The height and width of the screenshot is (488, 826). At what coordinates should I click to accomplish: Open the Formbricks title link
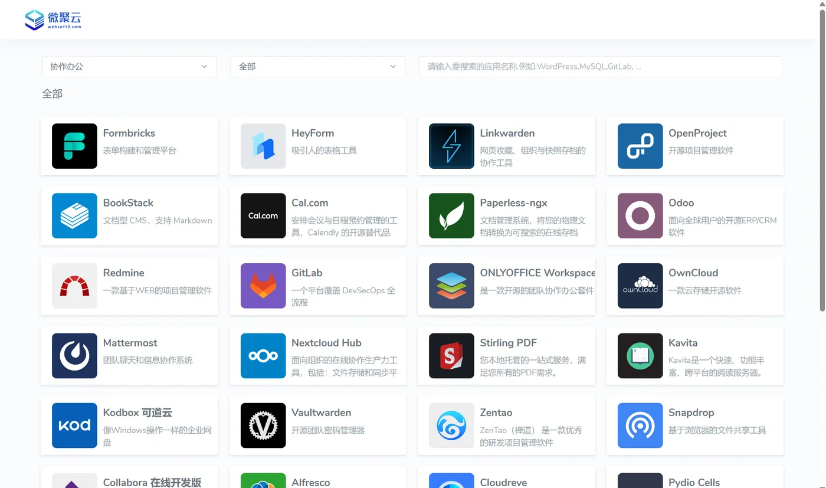click(x=129, y=133)
